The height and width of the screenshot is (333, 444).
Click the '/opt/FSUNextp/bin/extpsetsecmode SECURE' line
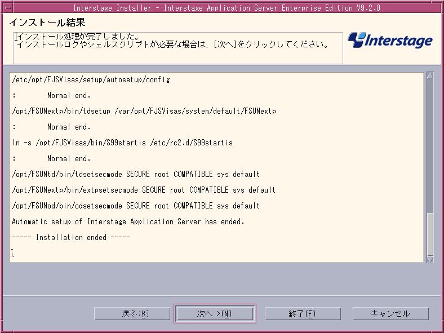click(144, 190)
